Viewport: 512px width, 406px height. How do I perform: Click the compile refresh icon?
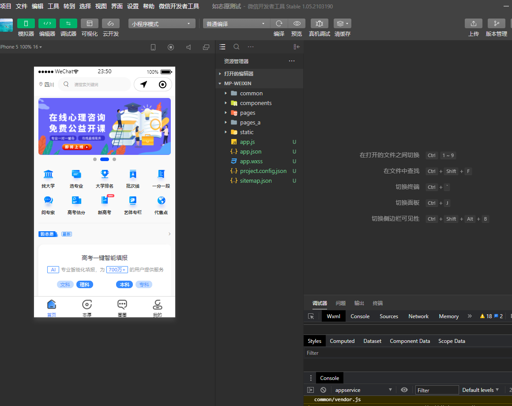[x=279, y=23]
